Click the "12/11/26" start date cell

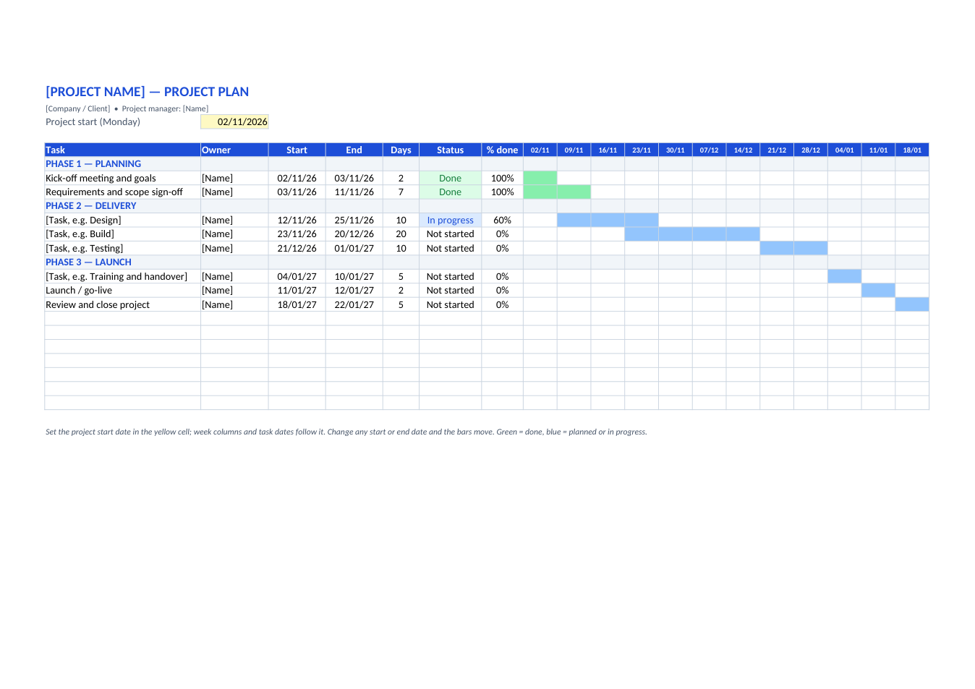297,220
